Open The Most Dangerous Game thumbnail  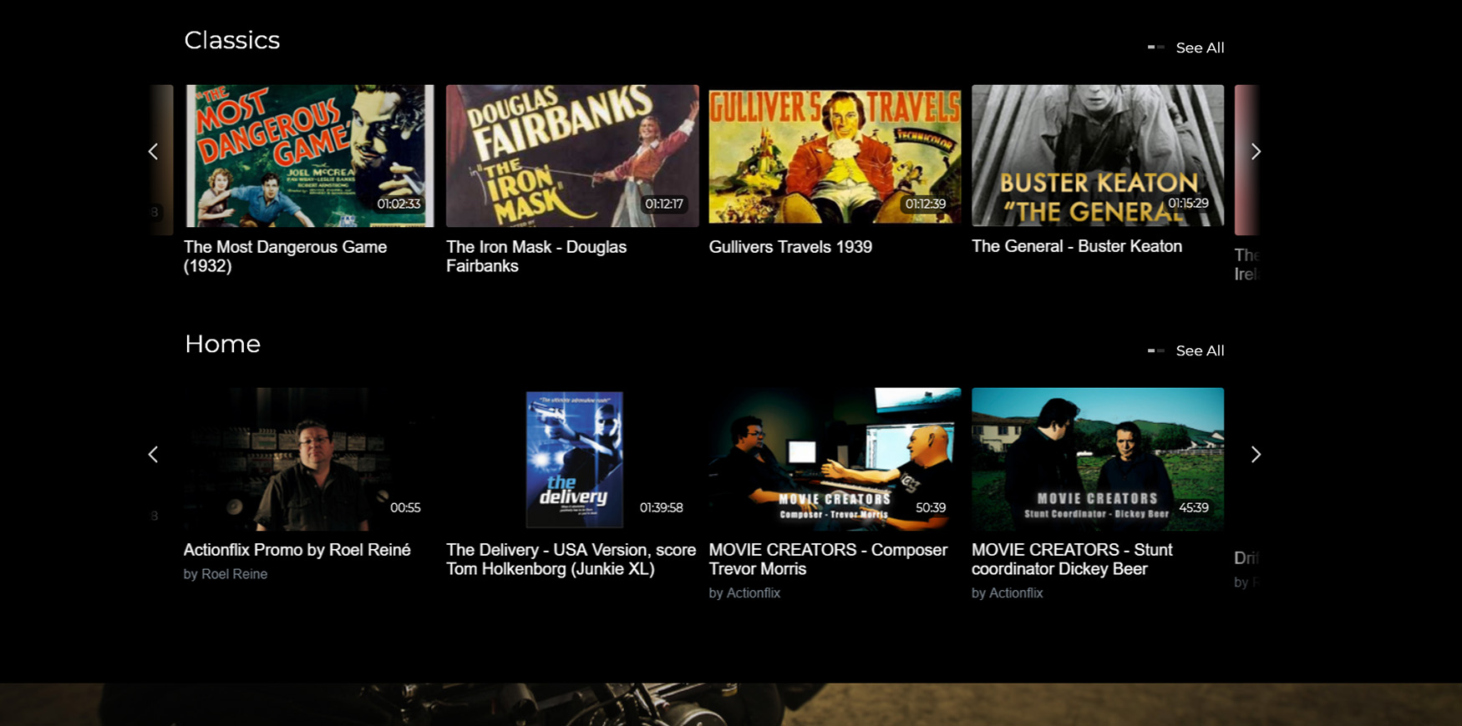click(309, 156)
